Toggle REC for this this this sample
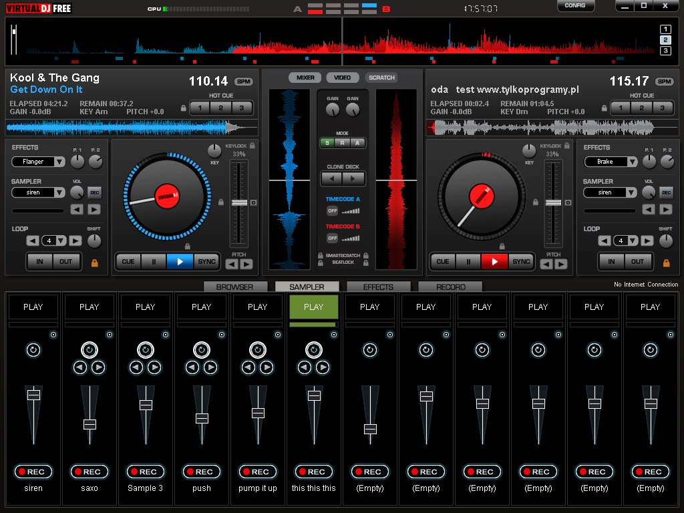This screenshot has width=684, height=513. coord(314,472)
